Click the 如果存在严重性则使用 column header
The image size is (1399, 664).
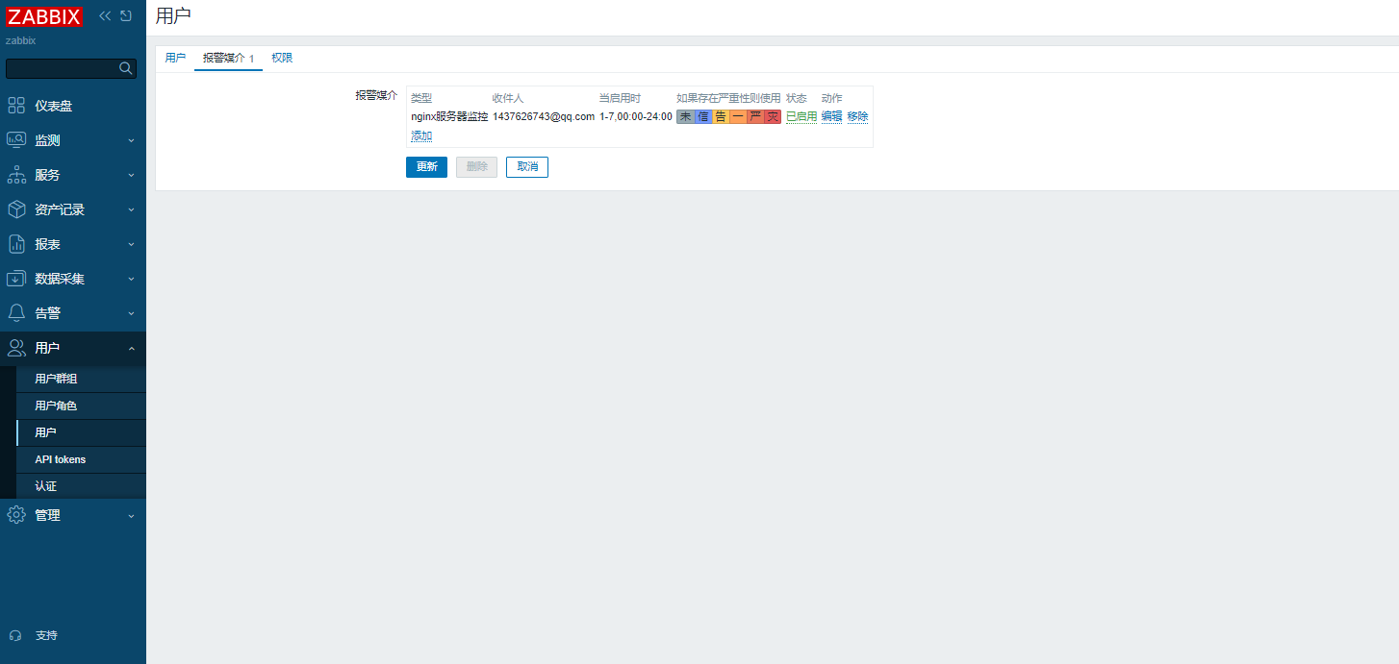point(728,98)
